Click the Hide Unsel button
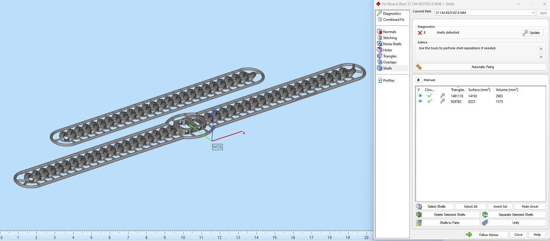The height and width of the screenshot is (241, 550). 530,207
